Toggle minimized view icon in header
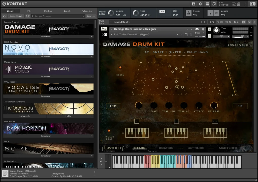Image resolution: width=258 pixels, height=182 pixels. click(214, 4)
